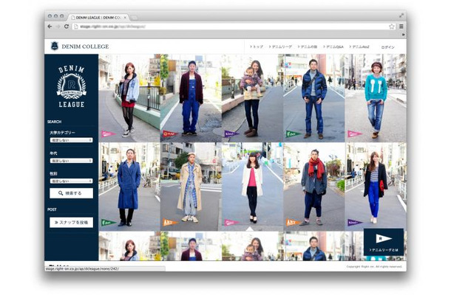Image resolution: width=451 pixels, height=295 pixels.
Task: Click the Denim College crest icon
Action: click(x=55, y=46)
